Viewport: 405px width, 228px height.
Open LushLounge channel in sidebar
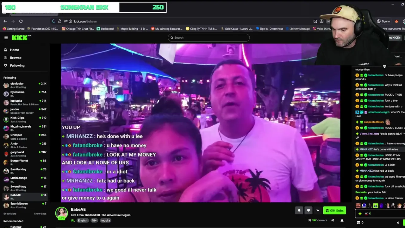click(x=25, y=180)
